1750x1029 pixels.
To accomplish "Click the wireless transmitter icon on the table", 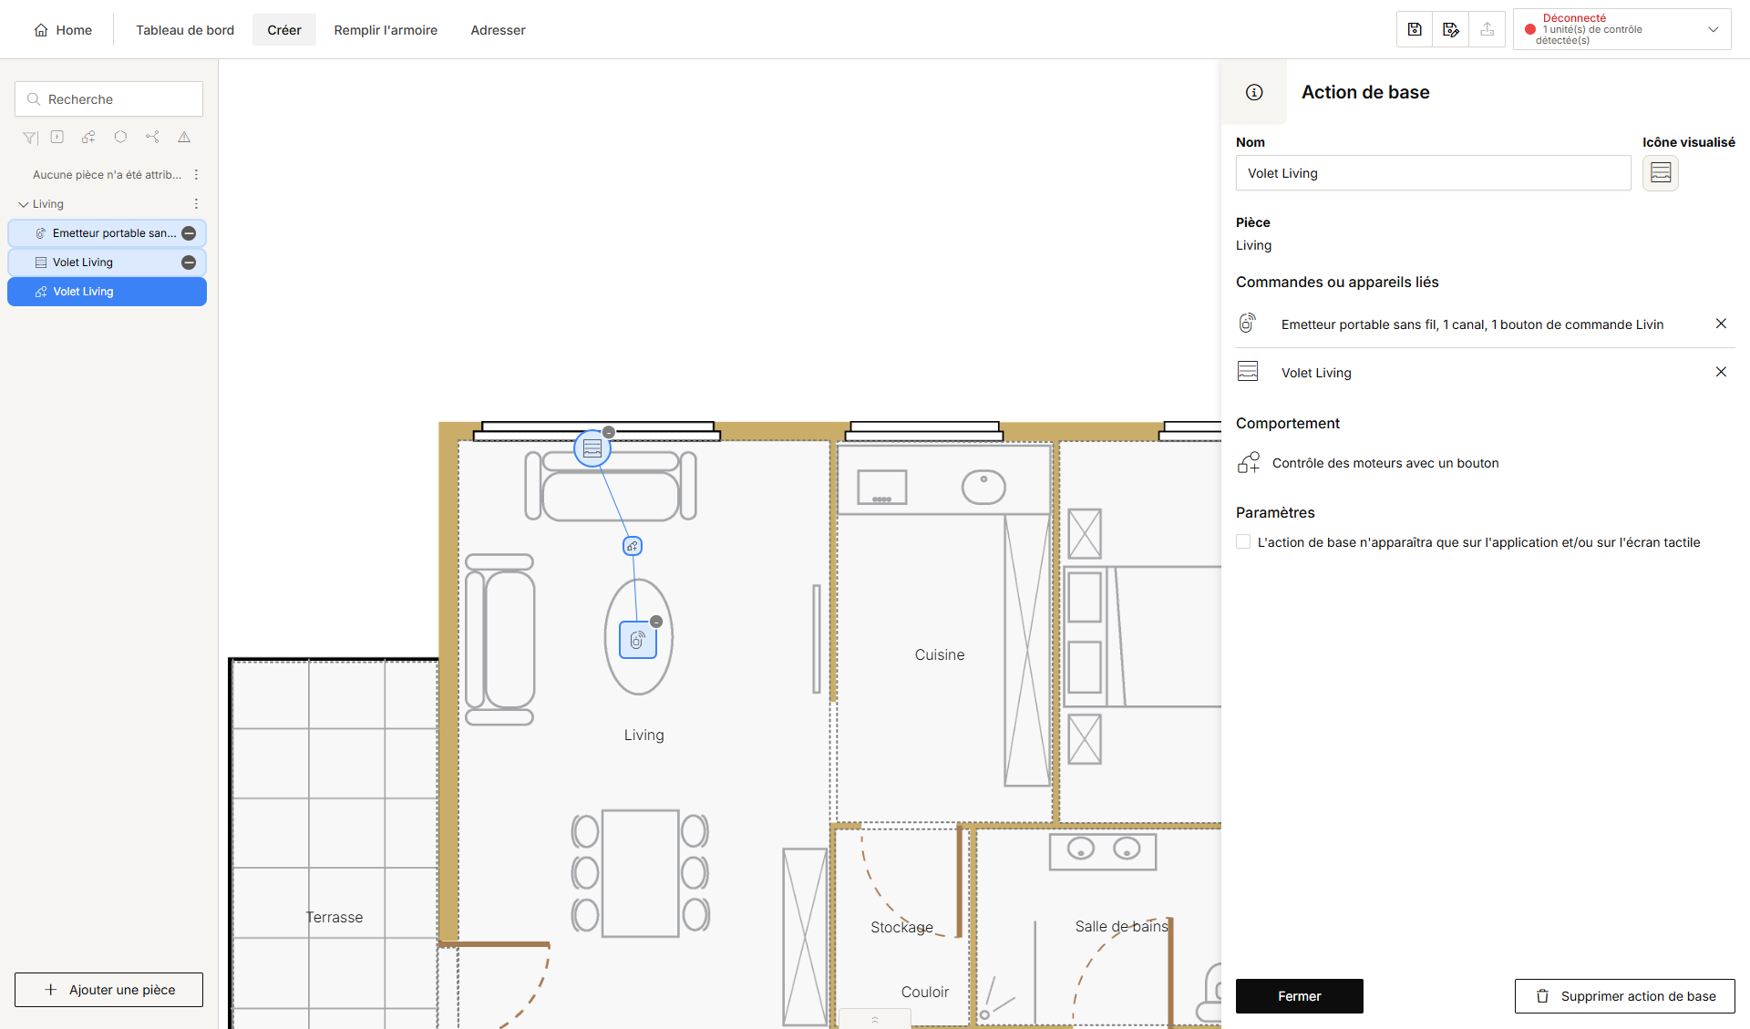I will tap(638, 640).
